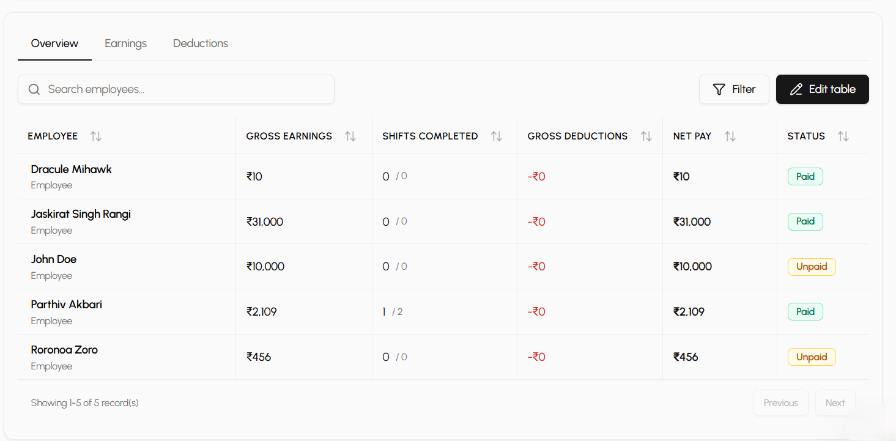Sort the Net Pay column
The image size is (896, 441).
(730, 136)
